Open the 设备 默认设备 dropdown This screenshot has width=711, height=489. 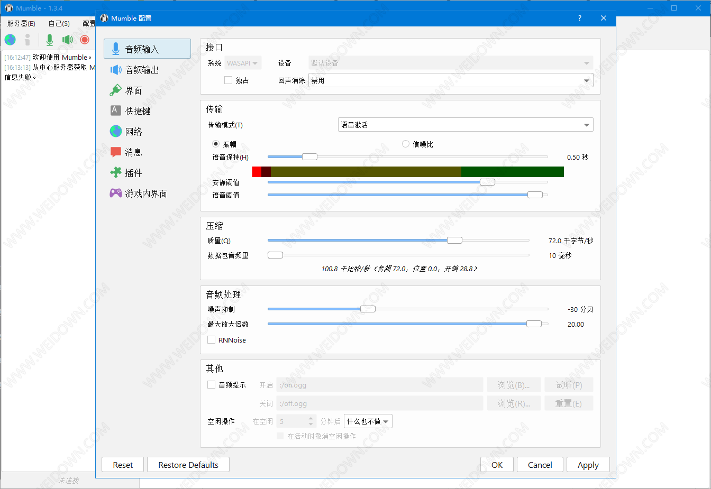[451, 63]
